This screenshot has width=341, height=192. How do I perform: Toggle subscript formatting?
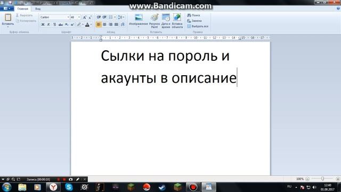click(67, 25)
